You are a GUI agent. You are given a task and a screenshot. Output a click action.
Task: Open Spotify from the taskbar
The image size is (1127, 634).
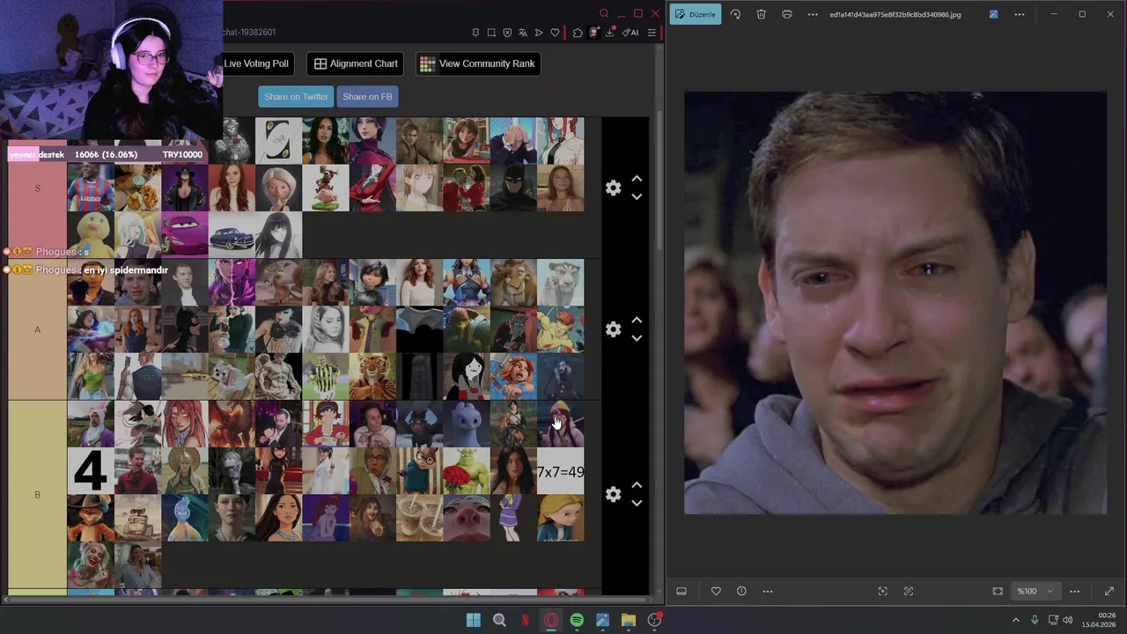click(577, 620)
